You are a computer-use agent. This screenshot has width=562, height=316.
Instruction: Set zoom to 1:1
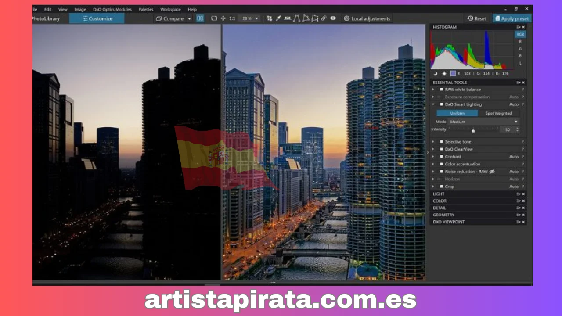pos(232,18)
